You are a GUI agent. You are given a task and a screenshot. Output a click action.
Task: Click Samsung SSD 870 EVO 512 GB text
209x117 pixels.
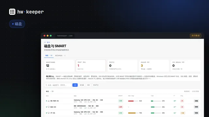coord(88,112)
